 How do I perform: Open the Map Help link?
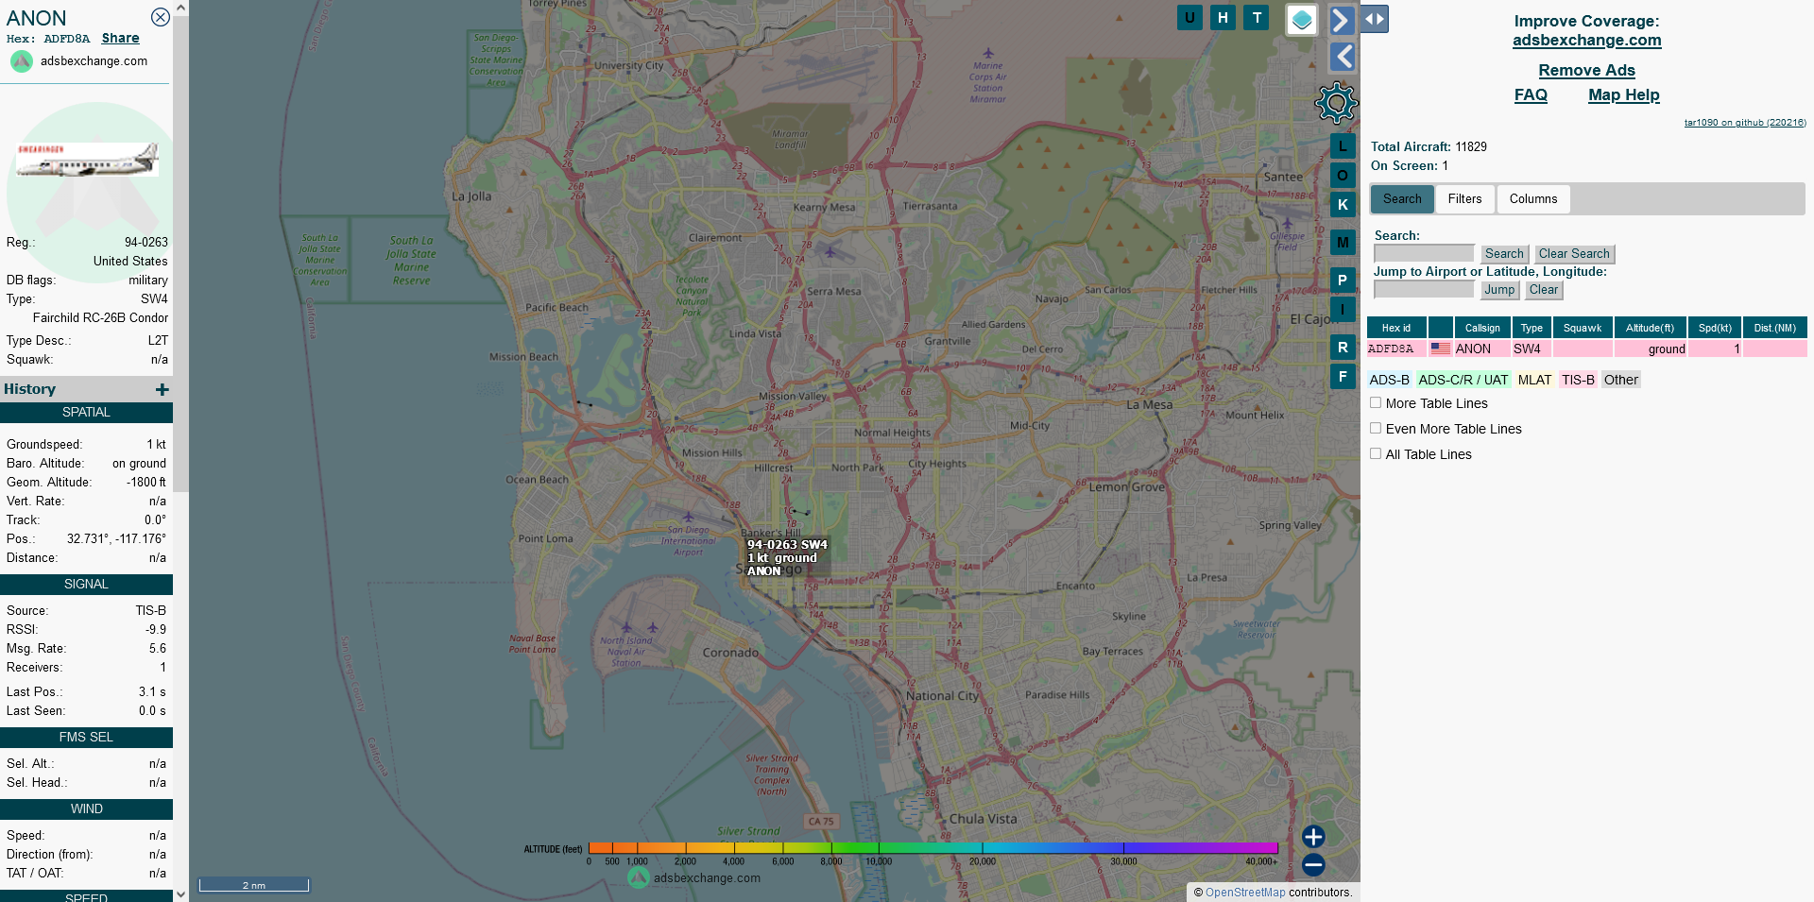click(1623, 94)
